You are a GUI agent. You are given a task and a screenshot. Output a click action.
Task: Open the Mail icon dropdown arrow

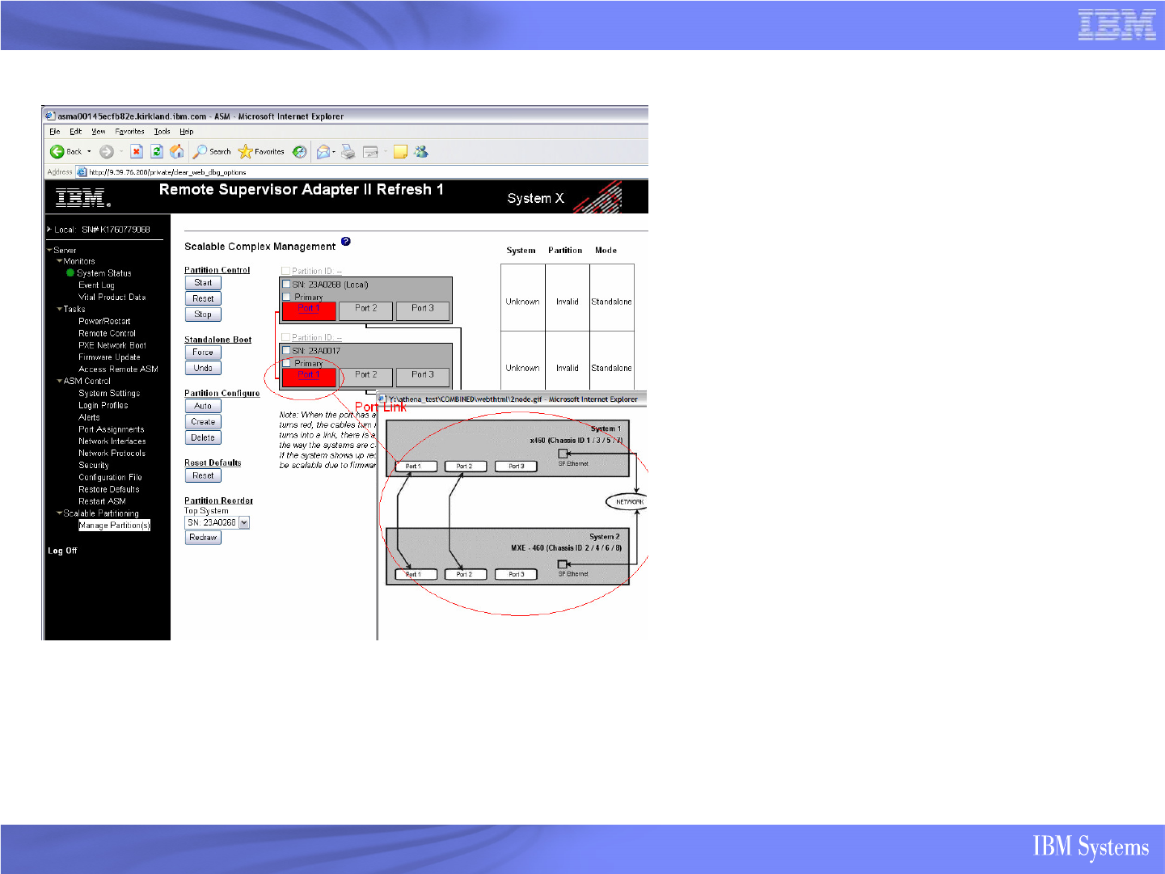click(x=333, y=151)
